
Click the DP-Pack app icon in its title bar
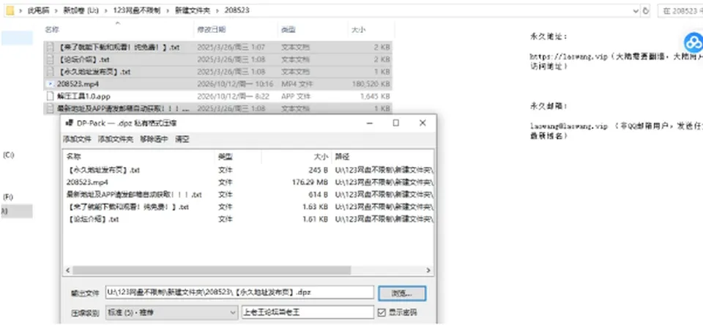pyautogui.click(x=70, y=123)
